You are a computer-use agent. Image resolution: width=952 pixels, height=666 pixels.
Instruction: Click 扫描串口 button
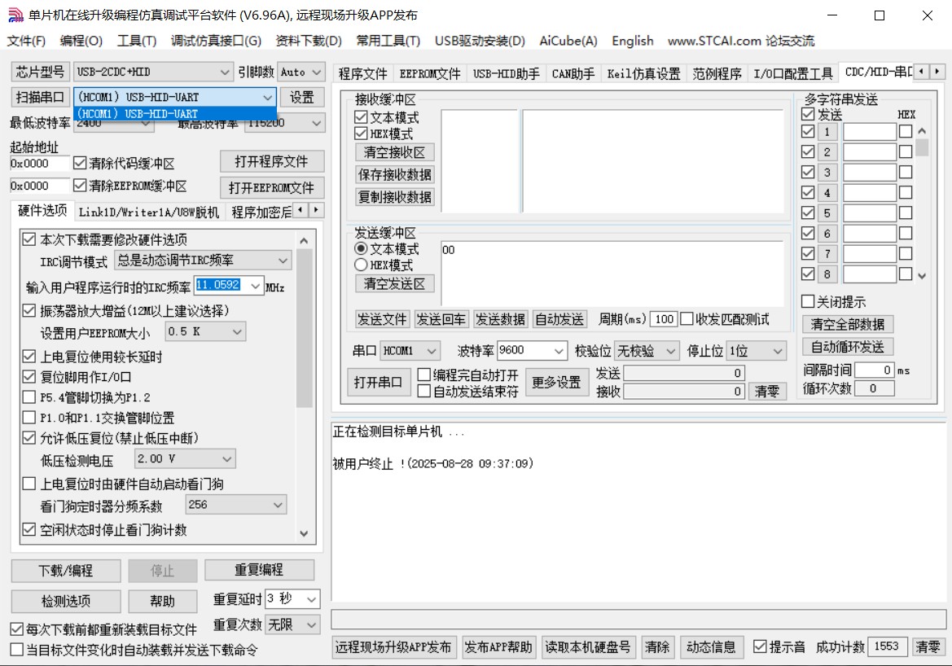(x=40, y=97)
